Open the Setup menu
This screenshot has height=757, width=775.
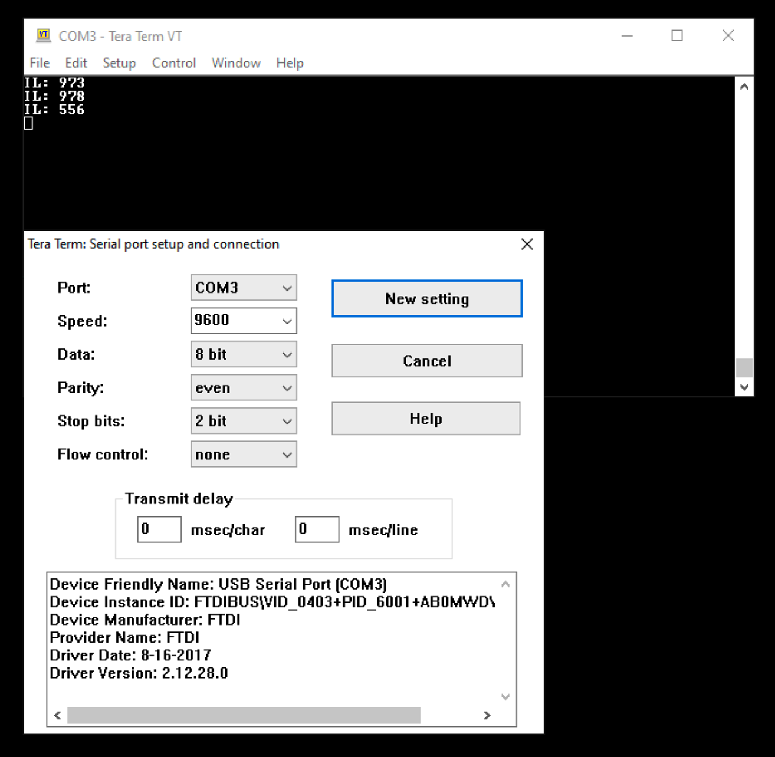click(119, 62)
